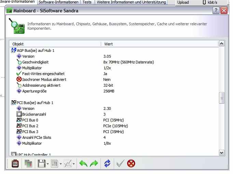
Task: Click the Objekt column header
Action: pos(55,44)
